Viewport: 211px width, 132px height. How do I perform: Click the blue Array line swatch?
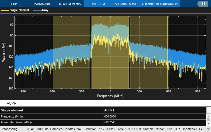(x=36, y=10)
